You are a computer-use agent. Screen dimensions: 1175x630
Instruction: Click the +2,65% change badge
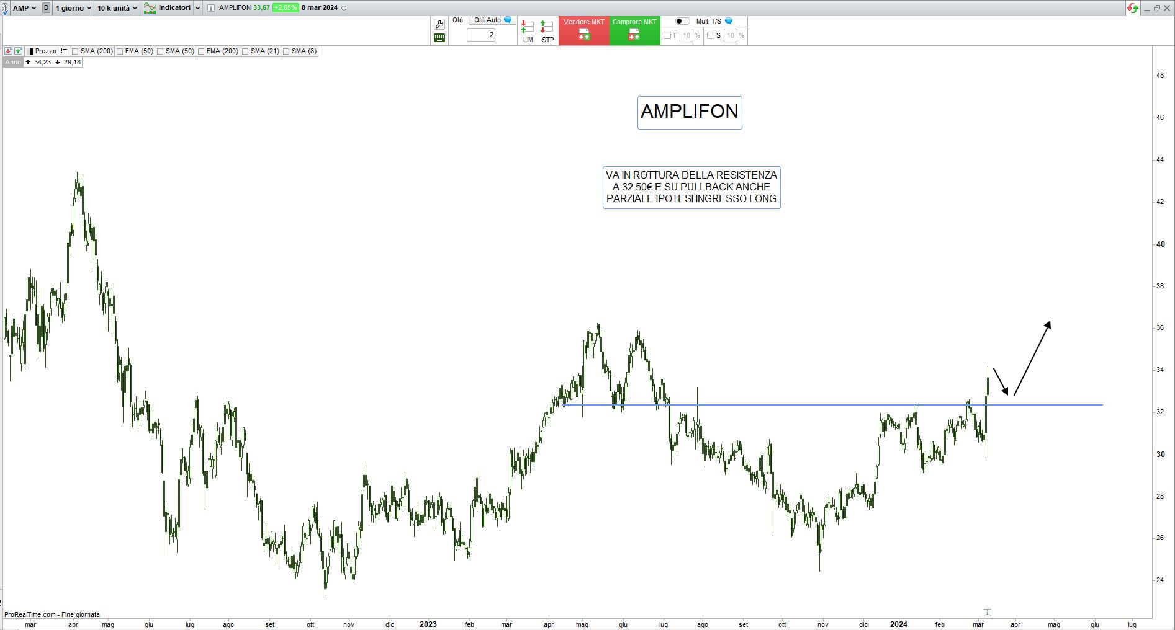pos(286,8)
